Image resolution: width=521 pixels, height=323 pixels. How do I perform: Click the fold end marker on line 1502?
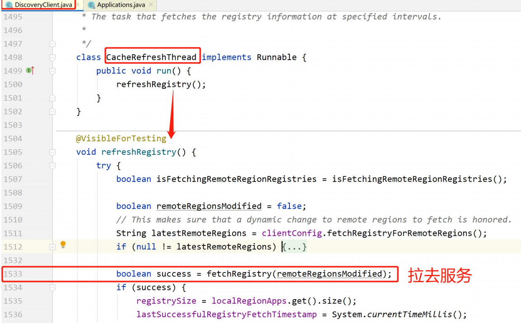[x=52, y=111]
